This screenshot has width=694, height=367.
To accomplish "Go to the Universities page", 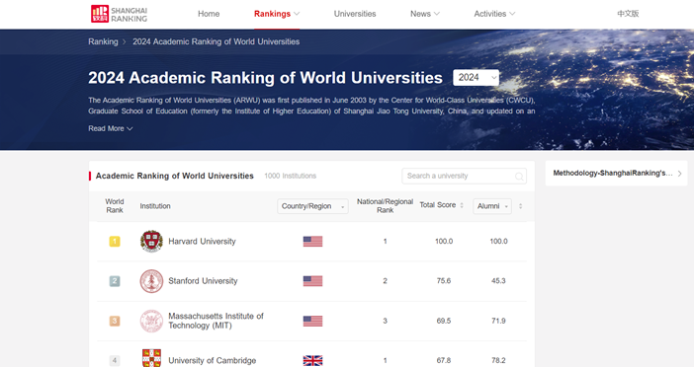I will (x=355, y=14).
